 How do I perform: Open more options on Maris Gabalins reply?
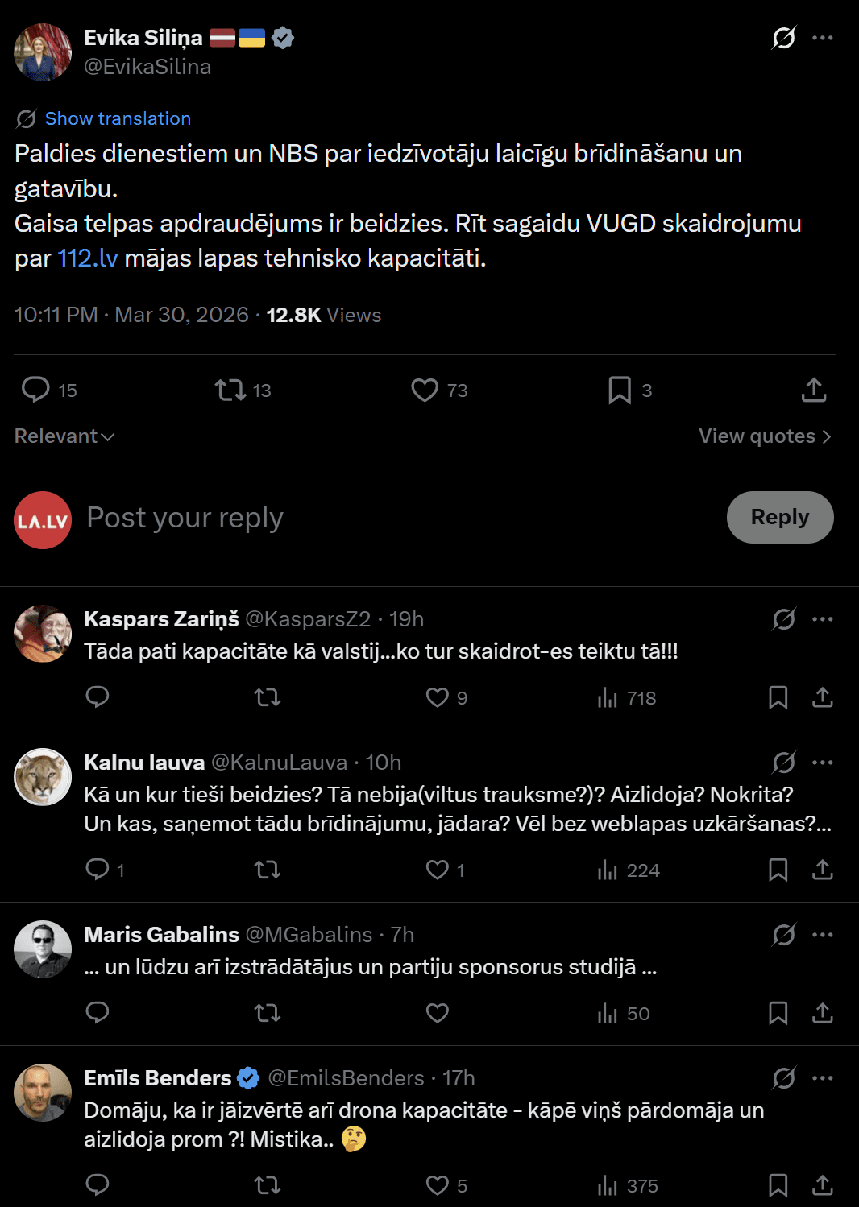pos(823,935)
